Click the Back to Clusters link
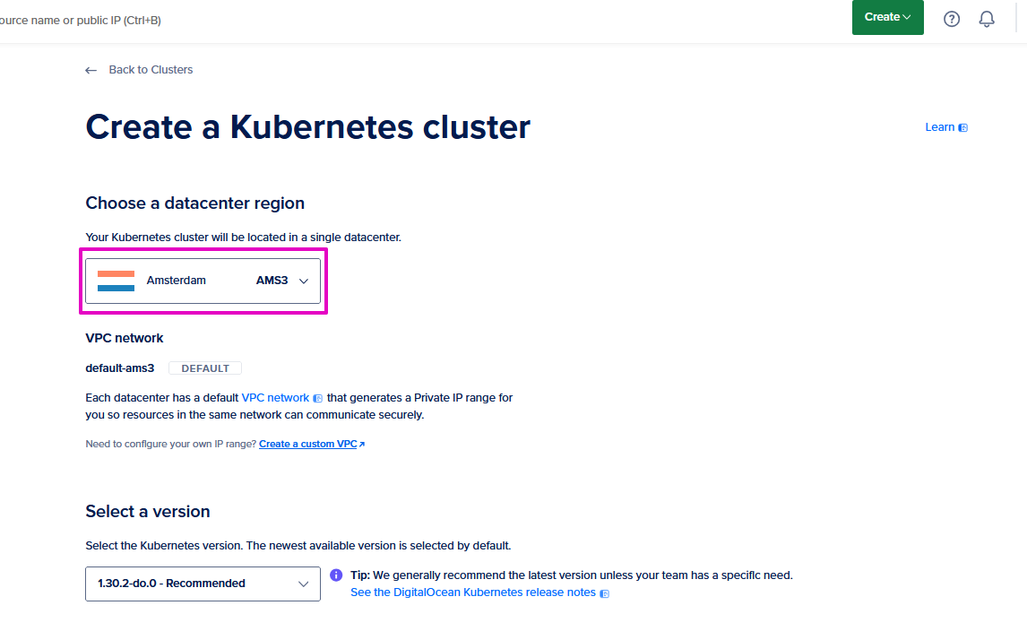The height and width of the screenshot is (640, 1027). 151,69
